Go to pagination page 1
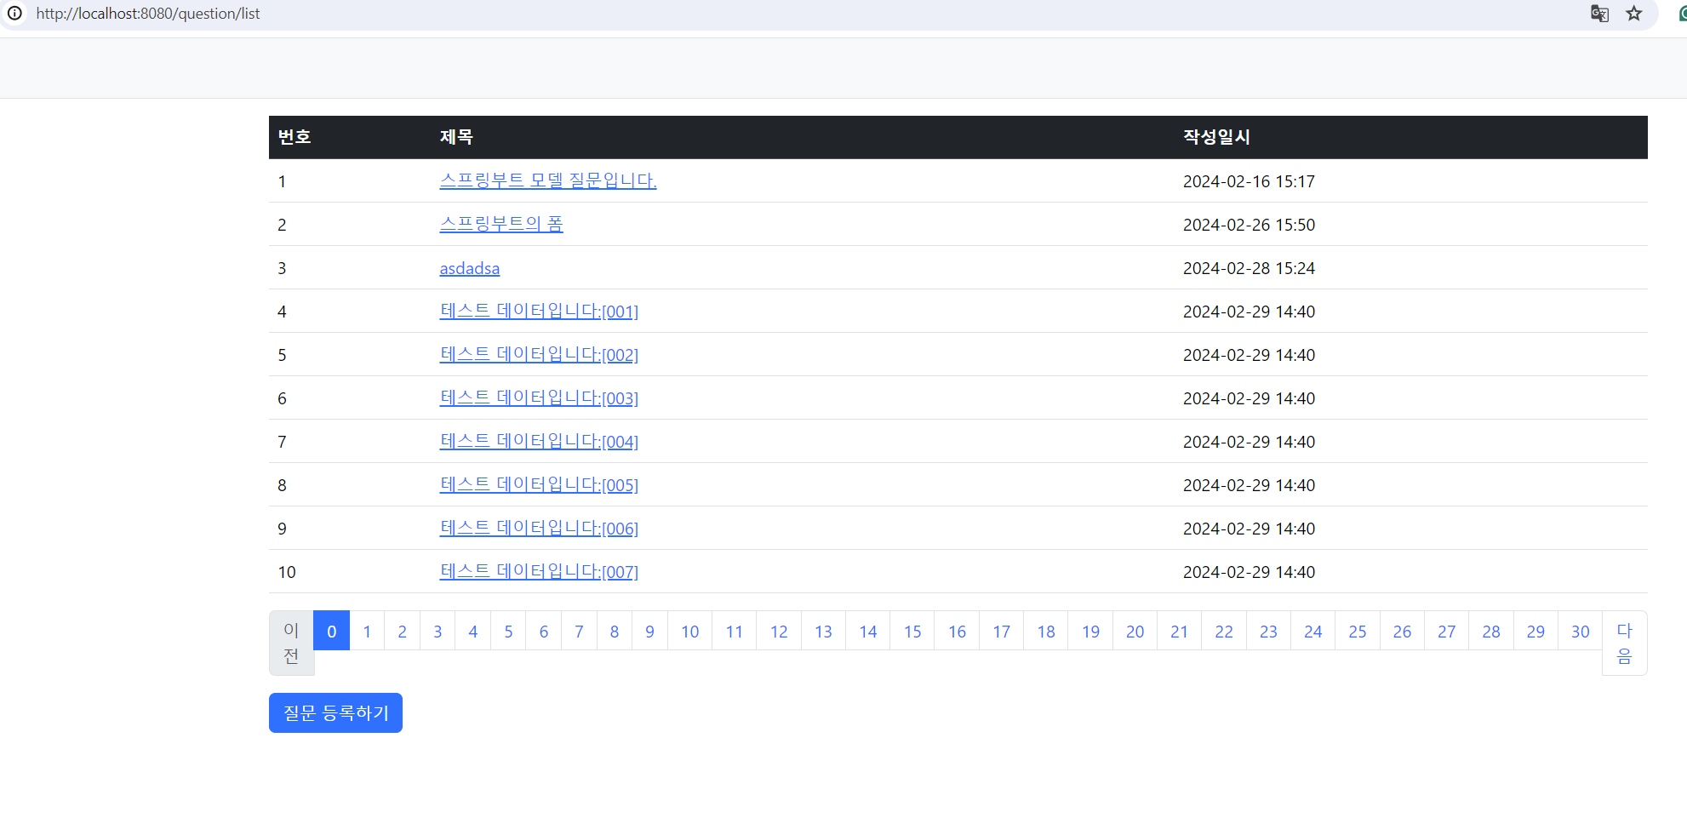Image resolution: width=1687 pixels, height=835 pixels. coord(367,631)
